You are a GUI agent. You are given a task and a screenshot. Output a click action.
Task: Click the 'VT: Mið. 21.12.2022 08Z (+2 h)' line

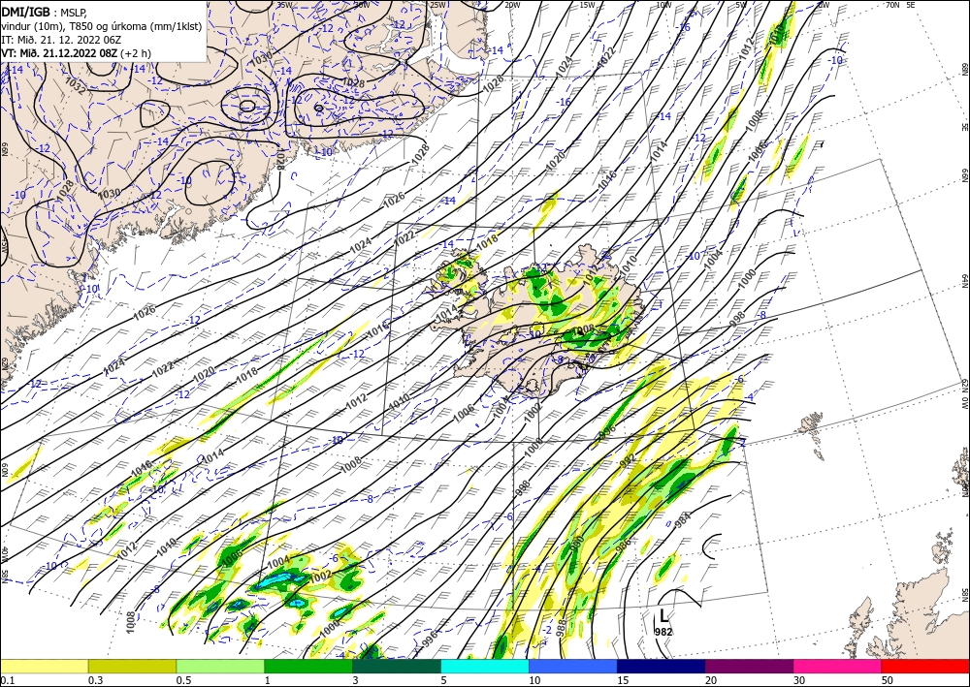pyautogui.click(x=76, y=52)
